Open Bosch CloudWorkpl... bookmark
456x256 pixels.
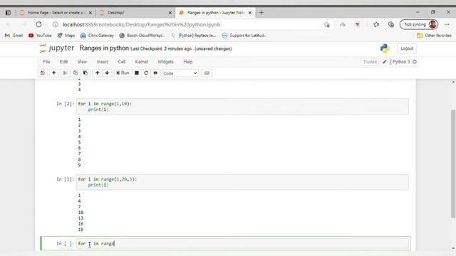tap(142, 36)
